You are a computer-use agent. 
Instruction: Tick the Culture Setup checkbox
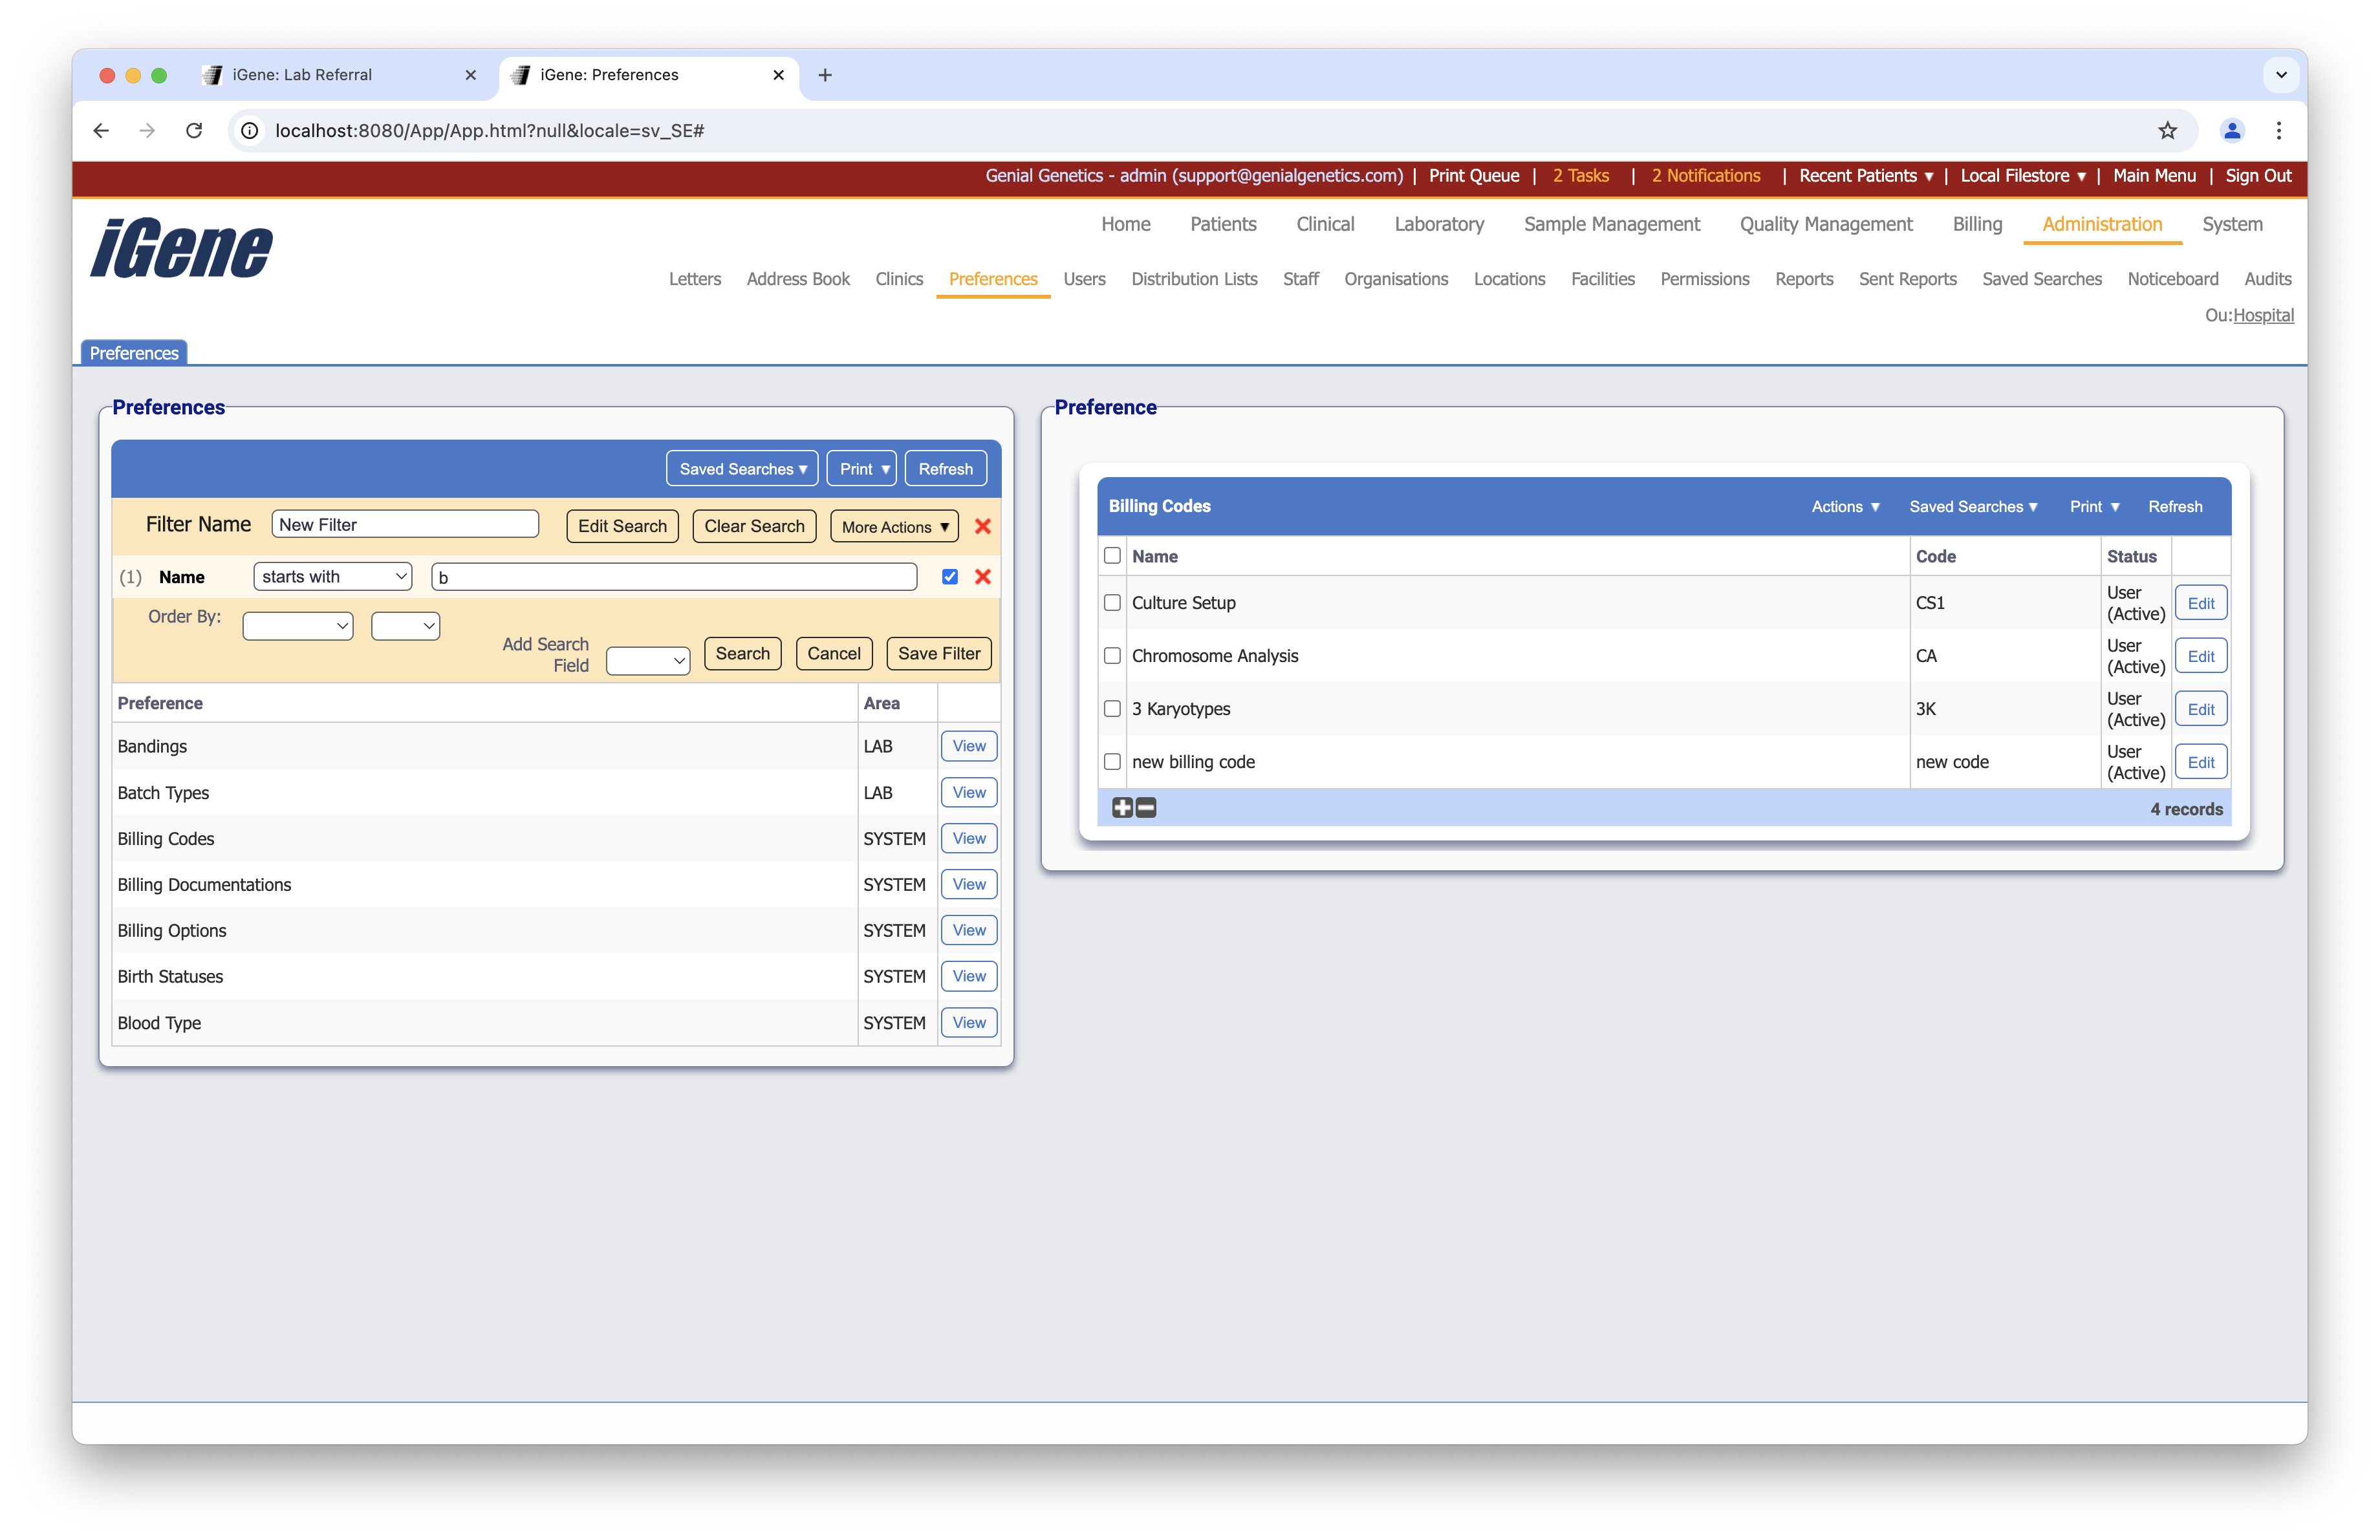[1112, 603]
